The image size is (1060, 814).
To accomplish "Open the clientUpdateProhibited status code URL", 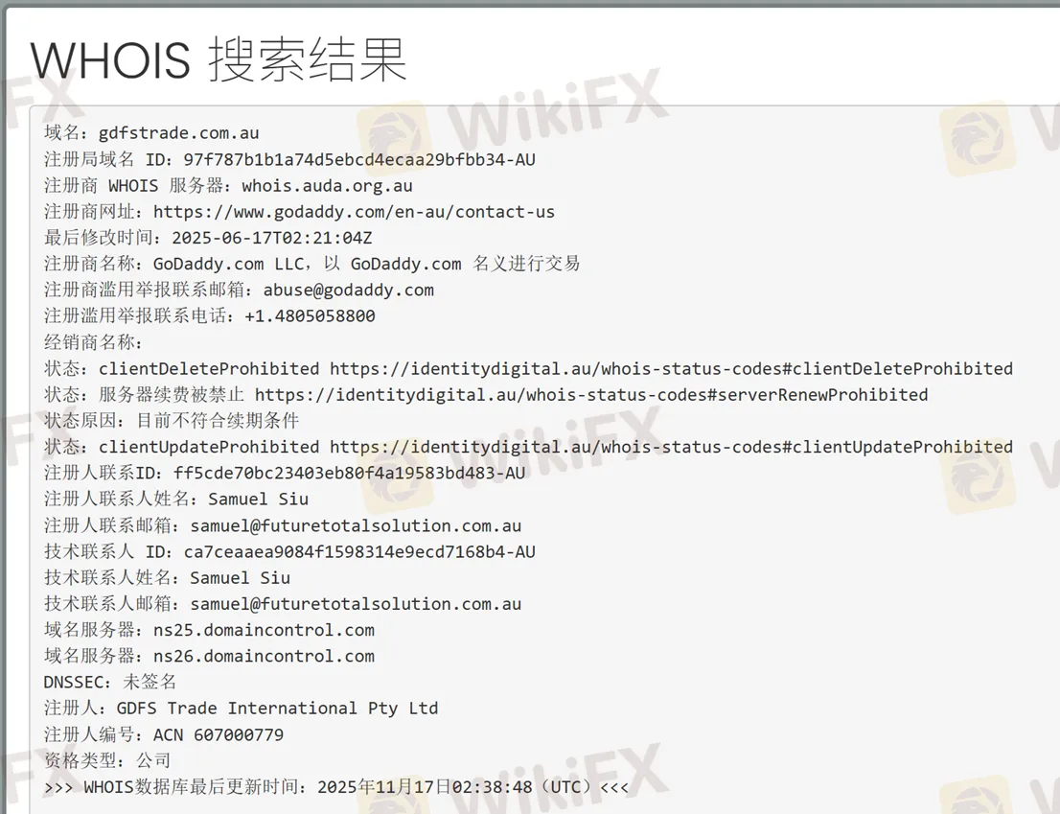I will [671, 447].
